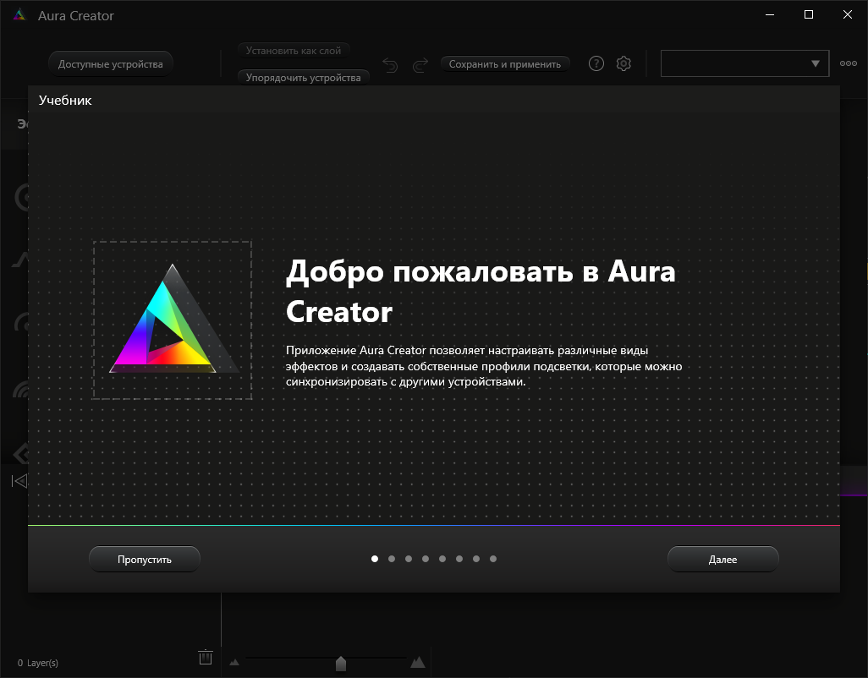Click the three-dots options icon top right

848,63
